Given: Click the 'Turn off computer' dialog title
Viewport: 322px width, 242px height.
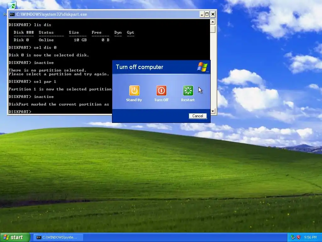Looking at the screenshot, I should pos(139,67).
